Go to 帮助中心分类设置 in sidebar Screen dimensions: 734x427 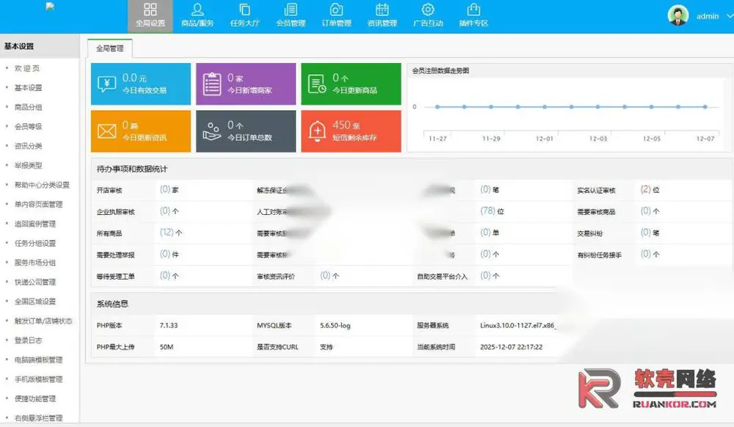click(42, 185)
